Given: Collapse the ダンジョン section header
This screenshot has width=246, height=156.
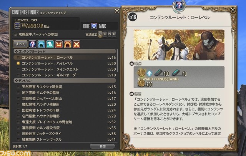Looking at the screenshot, I should coord(65,81).
